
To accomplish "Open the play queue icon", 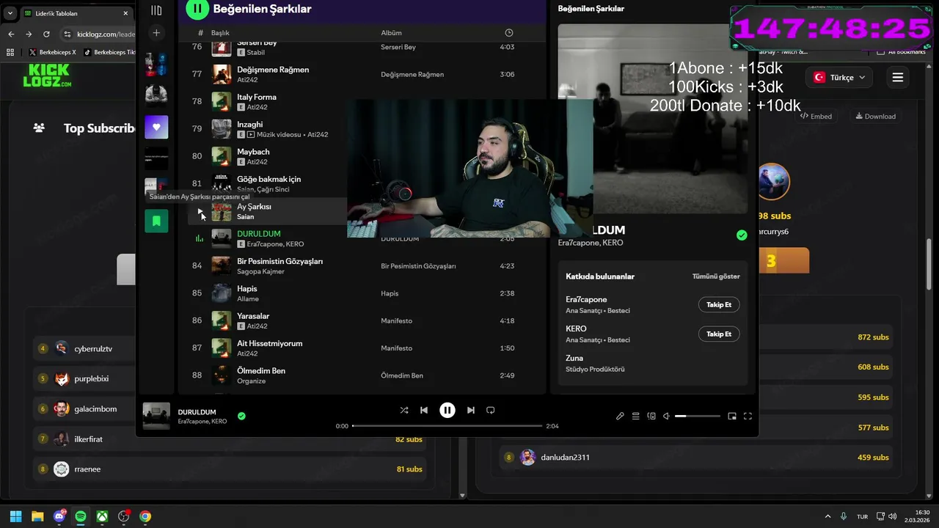I will [x=636, y=416].
